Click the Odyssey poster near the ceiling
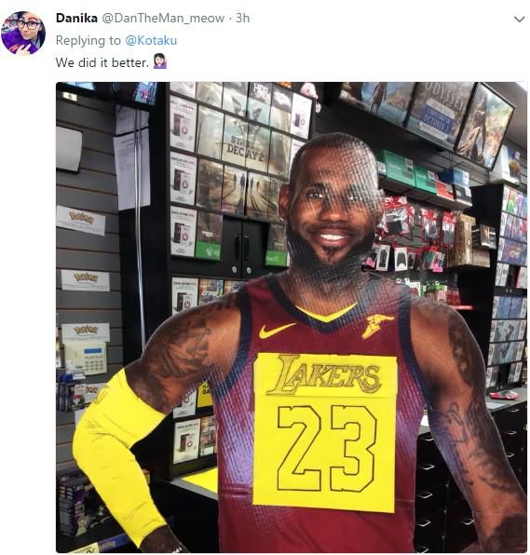Image resolution: width=530 pixels, height=555 pixels. pyautogui.click(x=439, y=113)
